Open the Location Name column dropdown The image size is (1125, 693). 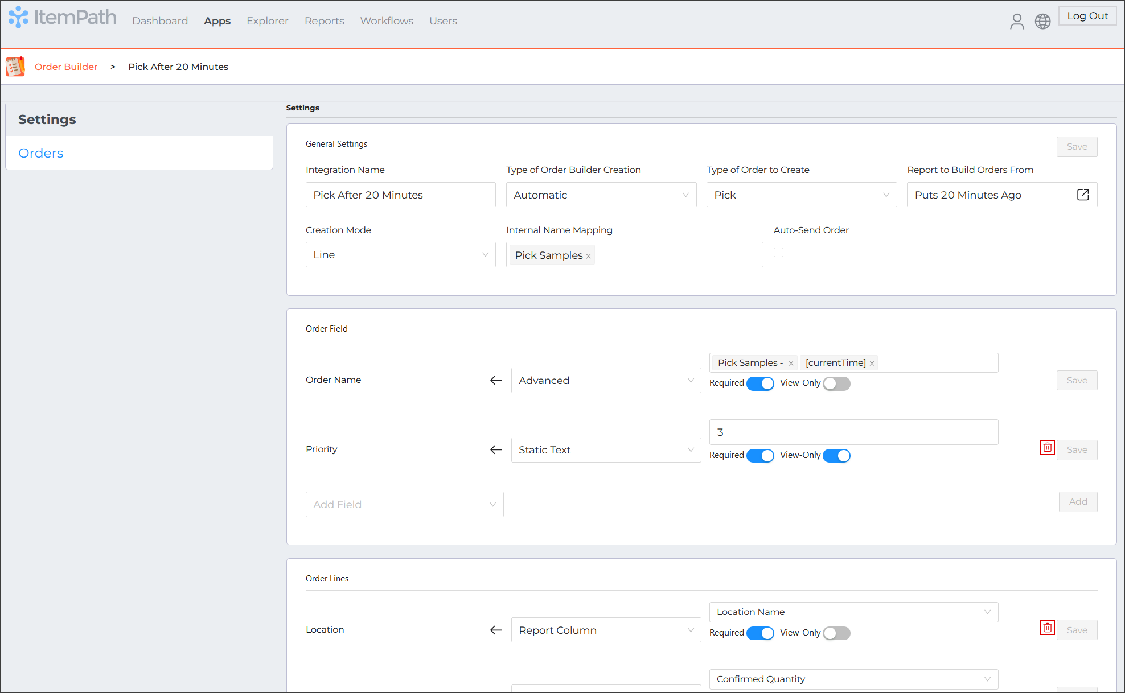[853, 612]
